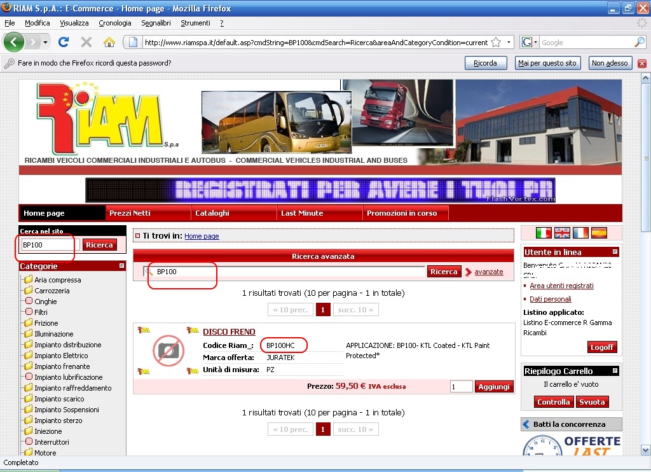Stop loading with the X toolbar icon
651x472 pixels.
click(x=86, y=42)
